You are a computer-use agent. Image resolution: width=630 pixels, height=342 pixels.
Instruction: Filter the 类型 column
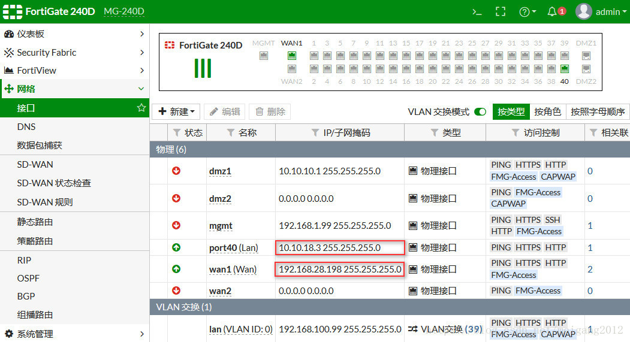(435, 133)
